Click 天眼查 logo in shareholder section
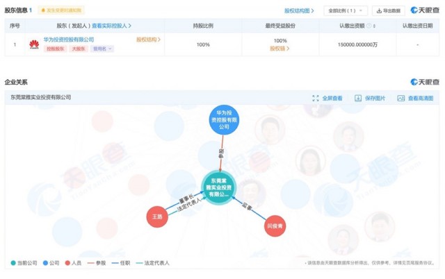This screenshot has width=445, height=279. pos(425,10)
